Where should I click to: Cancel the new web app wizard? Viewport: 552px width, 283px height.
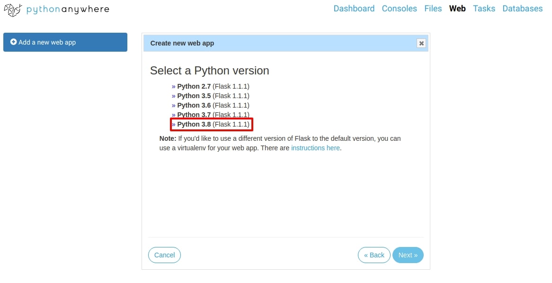[x=164, y=255]
